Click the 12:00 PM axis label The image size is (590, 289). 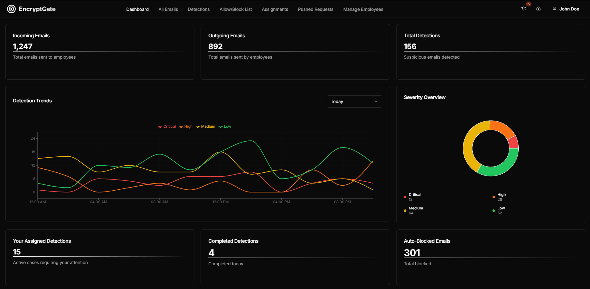click(220, 202)
